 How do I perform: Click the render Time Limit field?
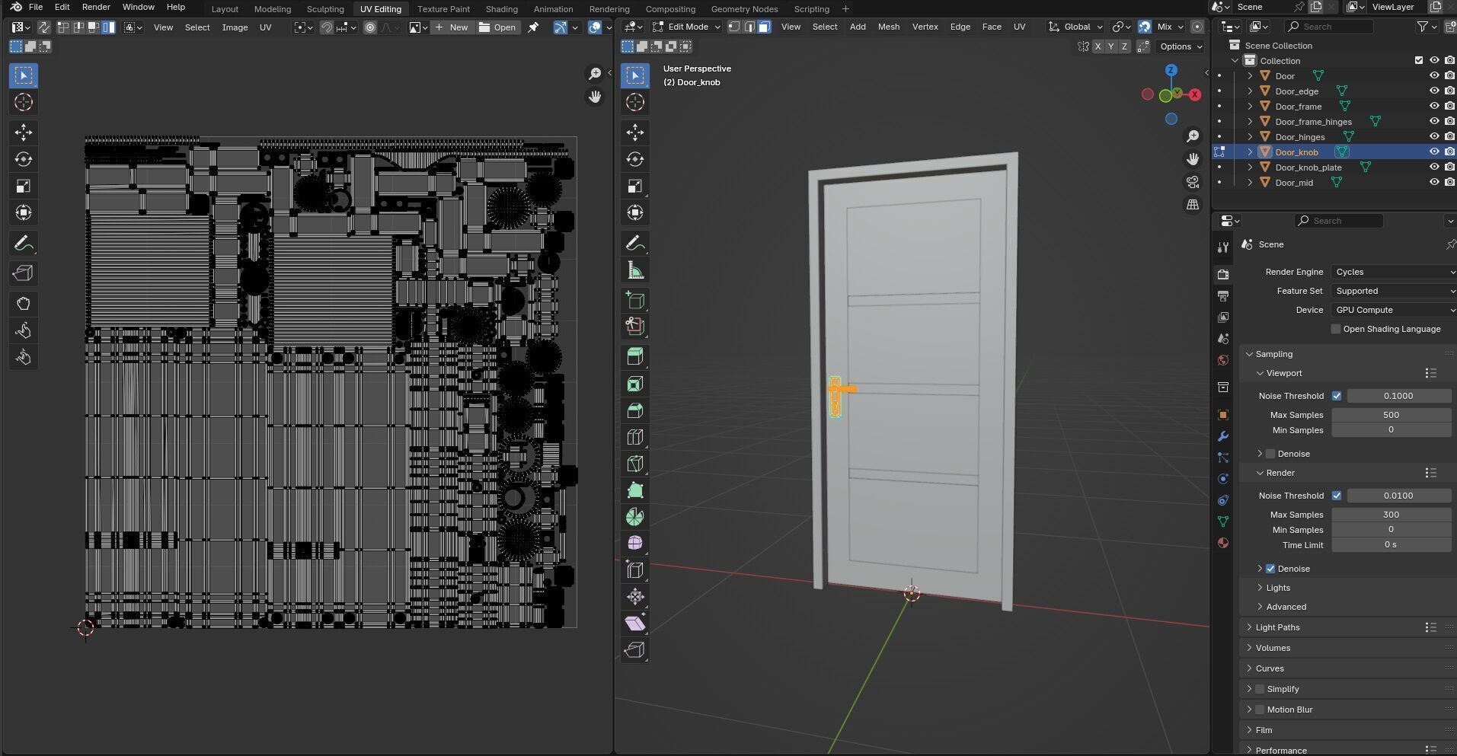pyautogui.click(x=1391, y=545)
